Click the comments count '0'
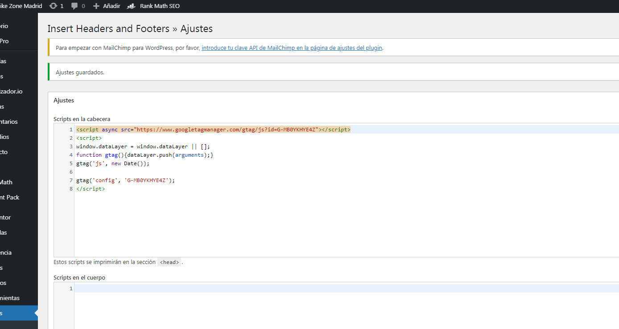This screenshot has width=619, height=329. (x=83, y=6)
